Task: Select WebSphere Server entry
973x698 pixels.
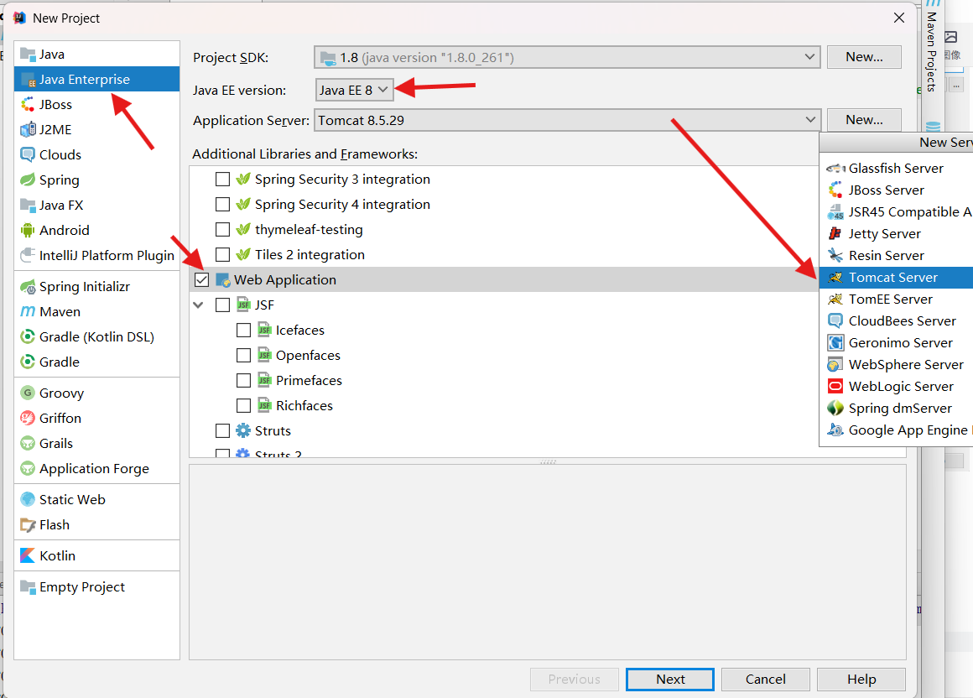Action: [x=896, y=365]
